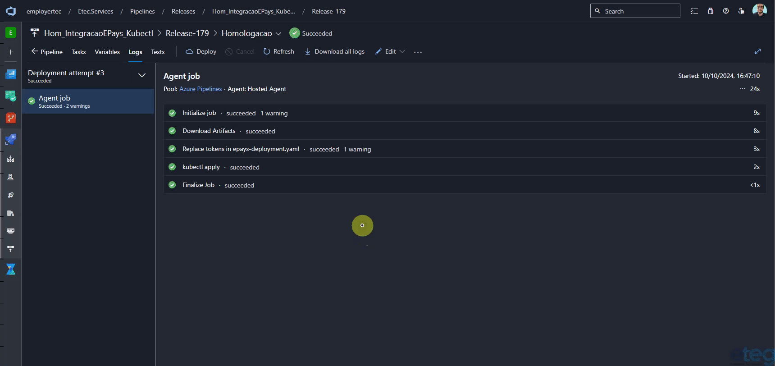
Task: Open the Replace tokens in epays-deployment.yaml row
Action: [x=465, y=149]
